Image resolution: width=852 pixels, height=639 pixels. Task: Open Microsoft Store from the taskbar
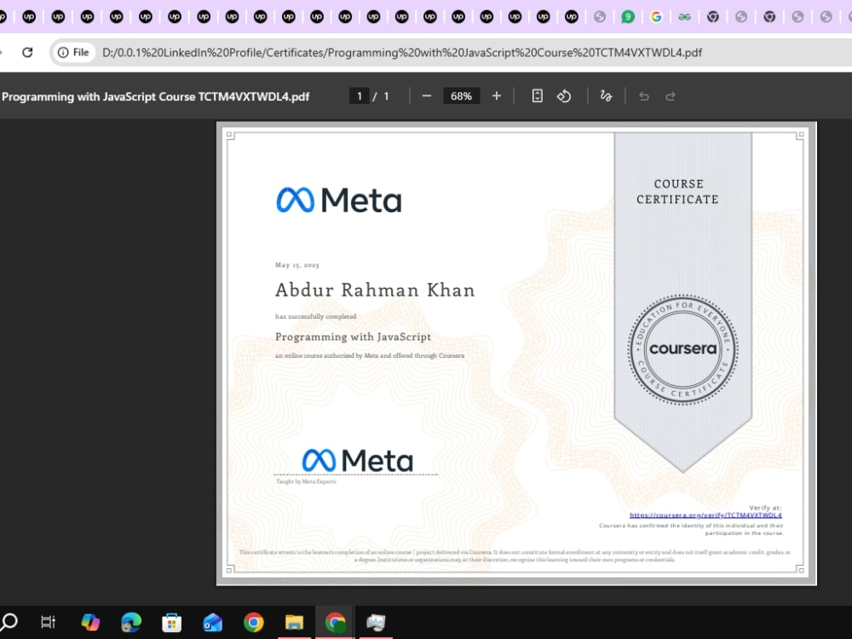(172, 622)
